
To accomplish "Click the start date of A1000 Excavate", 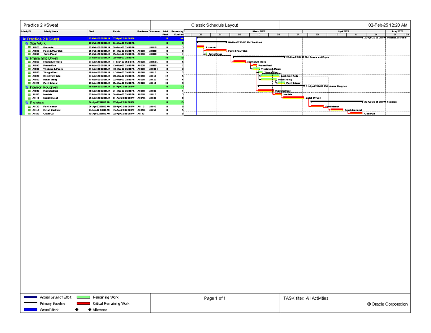I will pyautogui.click(x=100, y=47).
